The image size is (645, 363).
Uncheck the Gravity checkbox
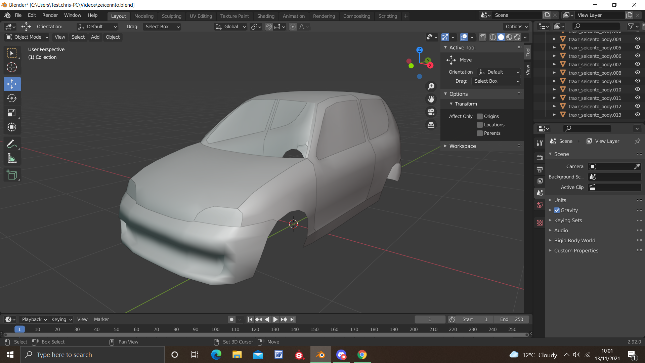coord(557,210)
